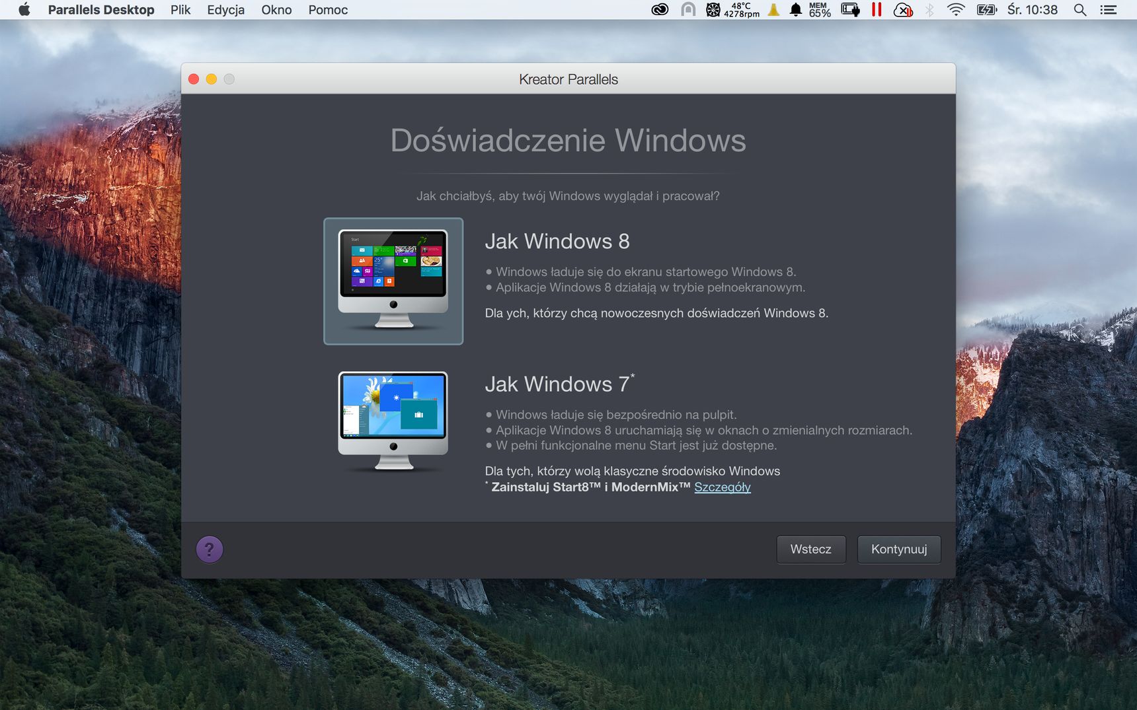This screenshot has height=710, width=1137.
Task: Open the Plik menu
Action: (x=180, y=10)
